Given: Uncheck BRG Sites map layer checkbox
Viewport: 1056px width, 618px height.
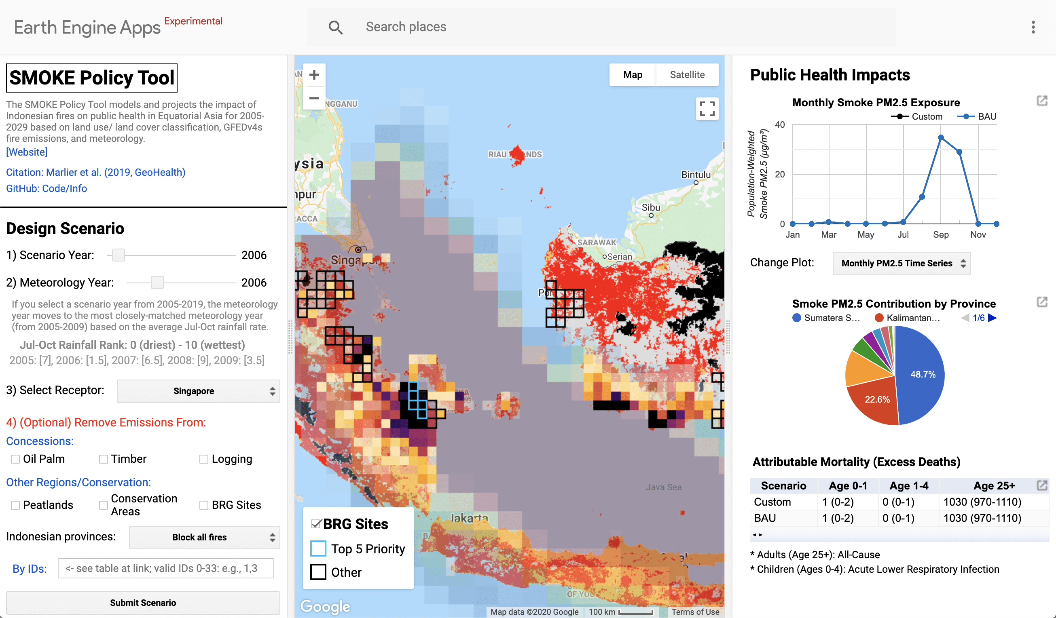Looking at the screenshot, I should (316, 524).
